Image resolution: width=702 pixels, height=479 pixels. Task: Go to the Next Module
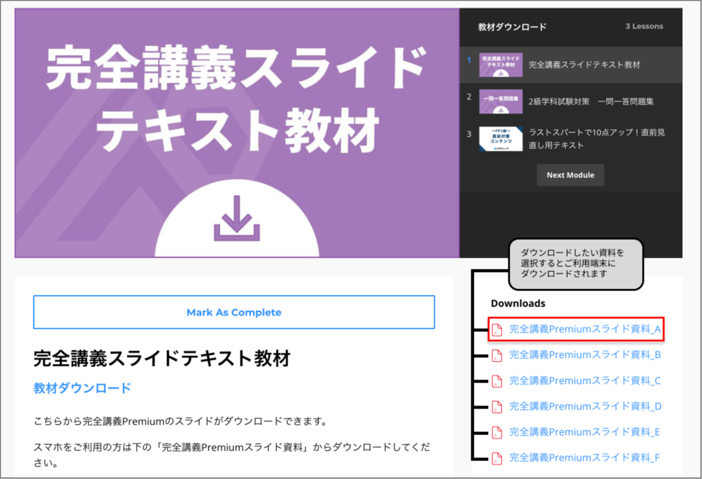coord(570,175)
